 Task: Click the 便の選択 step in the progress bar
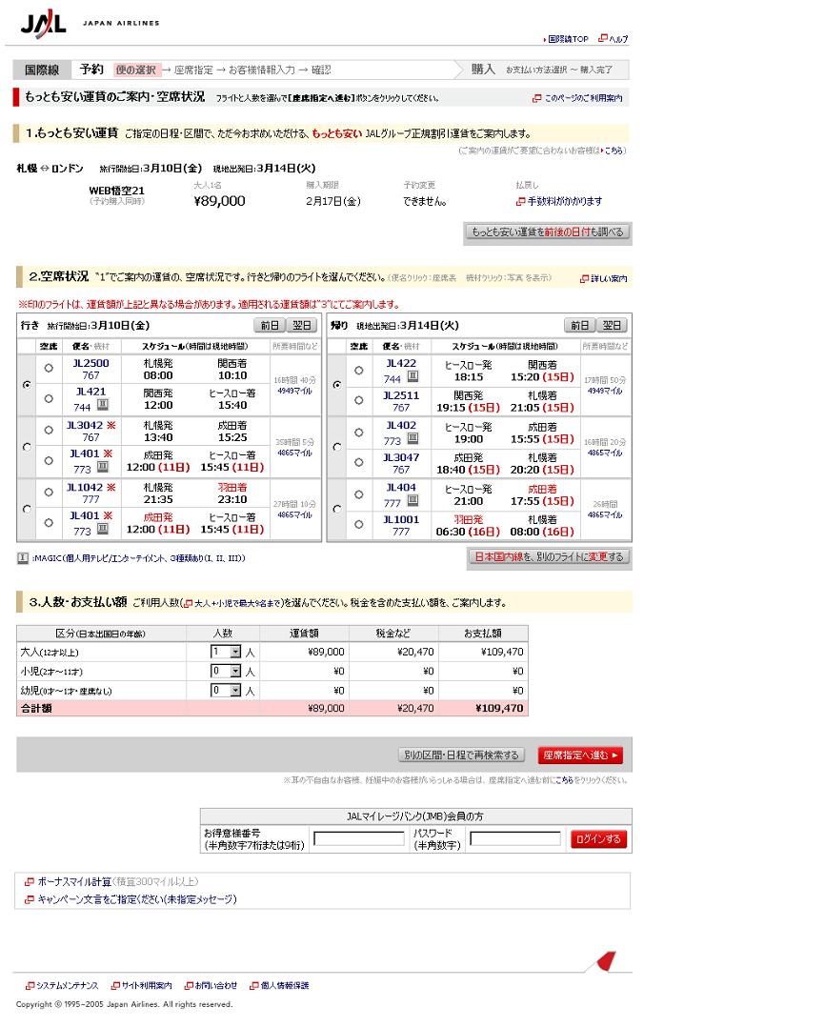136,70
